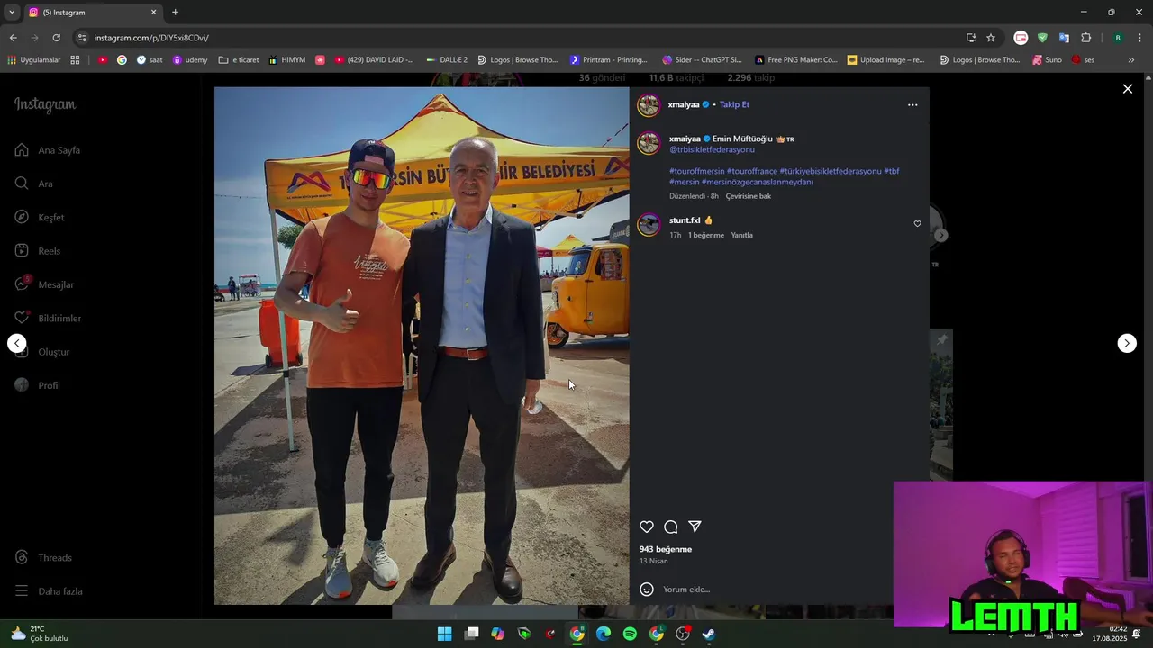Open the Free PNG Maker bookmark

click(796, 60)
